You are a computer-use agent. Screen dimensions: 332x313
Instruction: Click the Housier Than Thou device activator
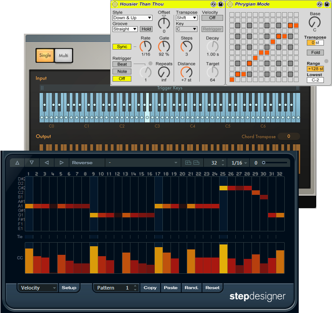coord(115,4)
